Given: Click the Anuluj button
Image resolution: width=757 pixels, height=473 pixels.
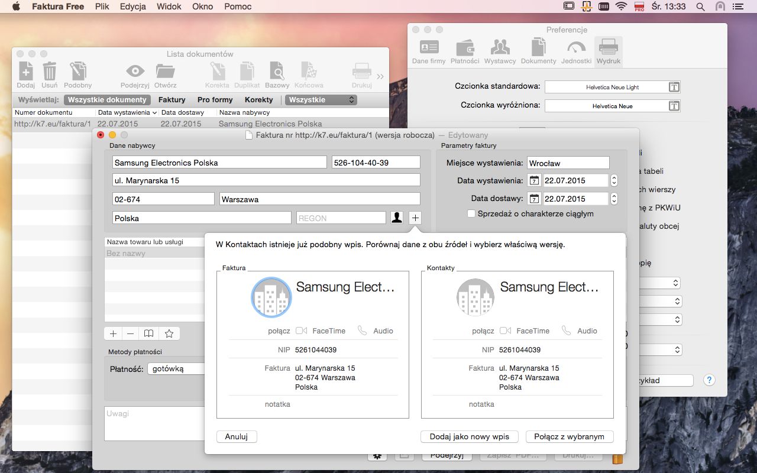Looking at the screenshot, I should [x=237, y=436].
